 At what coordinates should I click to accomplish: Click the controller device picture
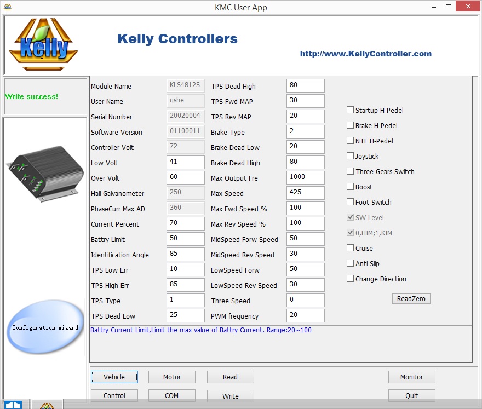tap(45, 174)
